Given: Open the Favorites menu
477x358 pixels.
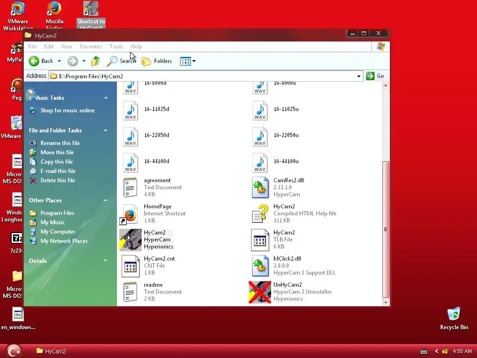Looking at the screenshot, I should (x=91, y=47).
